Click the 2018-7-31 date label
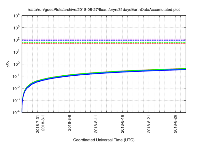 coord(38,124)
